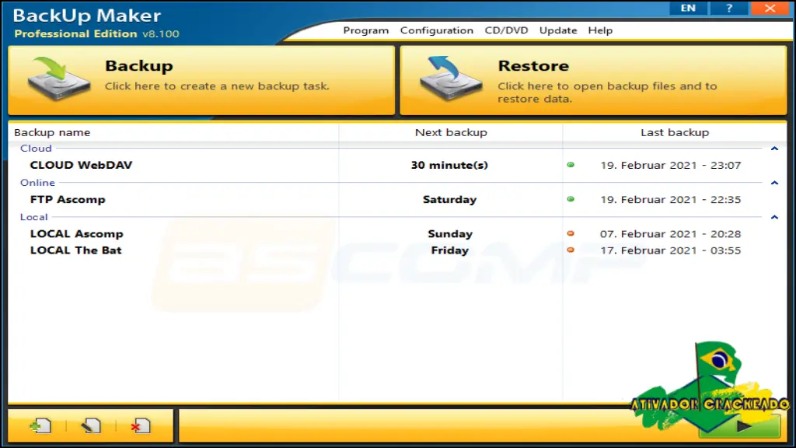Click the delete backup task icon
This screenshot has height=448, width=796.
click(141, 425)
